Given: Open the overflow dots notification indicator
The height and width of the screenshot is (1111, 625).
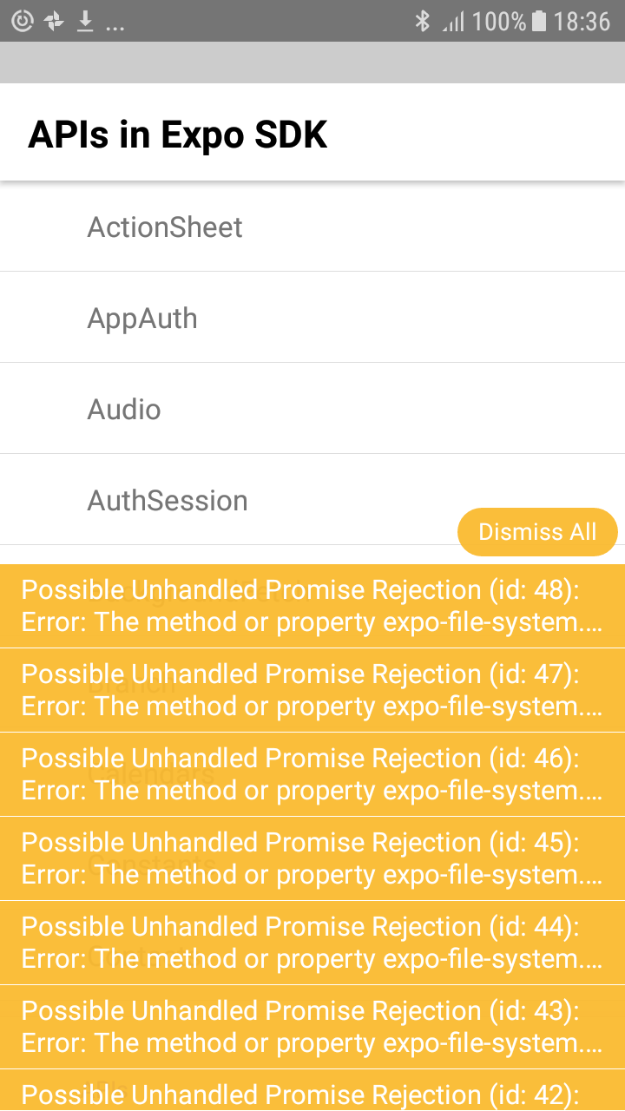Looking at the screenshot, I should click(115, 23).
